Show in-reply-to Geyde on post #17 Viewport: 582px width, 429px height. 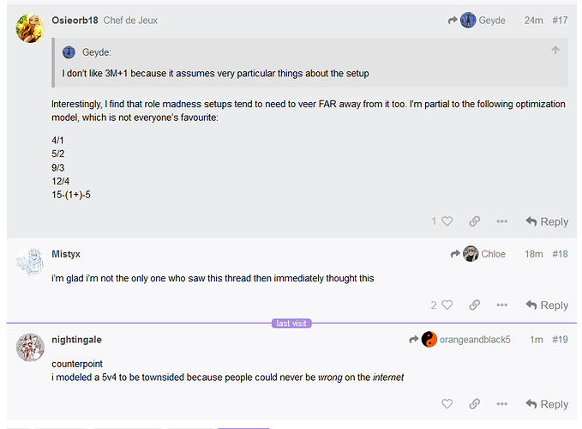click(x=477, y=20)
